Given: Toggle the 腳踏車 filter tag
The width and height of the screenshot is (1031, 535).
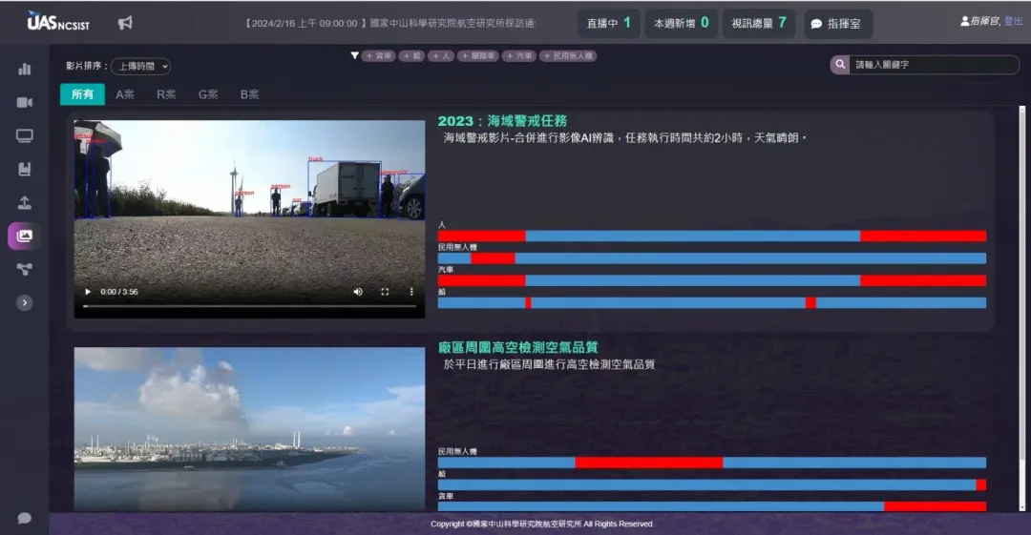Looking at the screenshot, I should tap(478, 56).
